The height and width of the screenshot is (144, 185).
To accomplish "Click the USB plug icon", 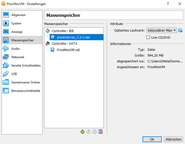I will (x=6, y=74).
